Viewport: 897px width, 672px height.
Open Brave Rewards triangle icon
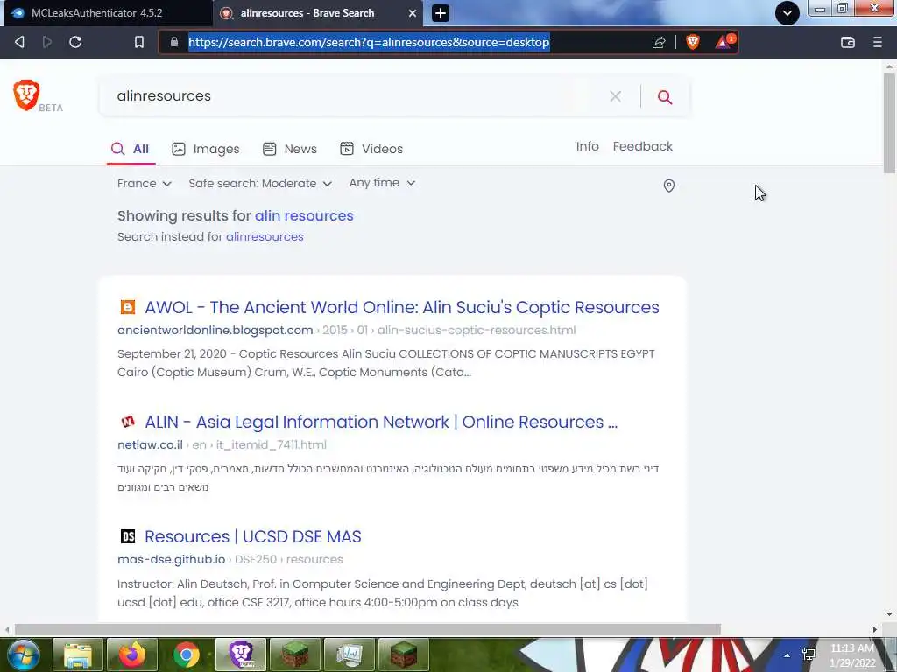coord(724,42)
